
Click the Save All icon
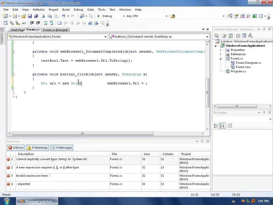36,16
